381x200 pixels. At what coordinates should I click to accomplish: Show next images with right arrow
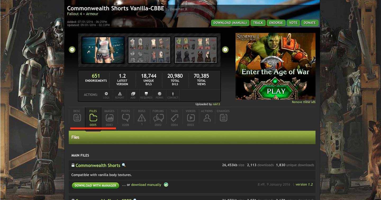pyautogui.click(x=225, y=49)
